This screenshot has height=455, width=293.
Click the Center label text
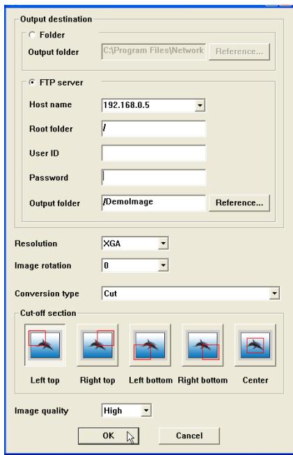255,380
